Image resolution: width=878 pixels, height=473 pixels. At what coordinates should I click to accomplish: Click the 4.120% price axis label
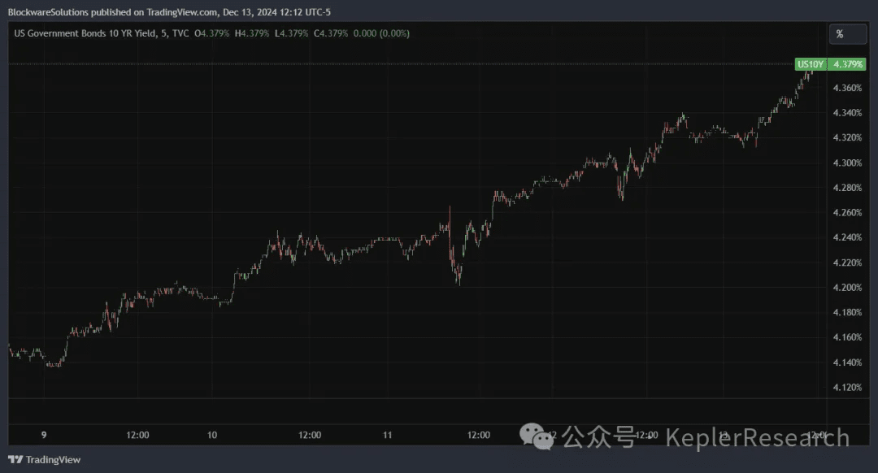click(847, 388)
